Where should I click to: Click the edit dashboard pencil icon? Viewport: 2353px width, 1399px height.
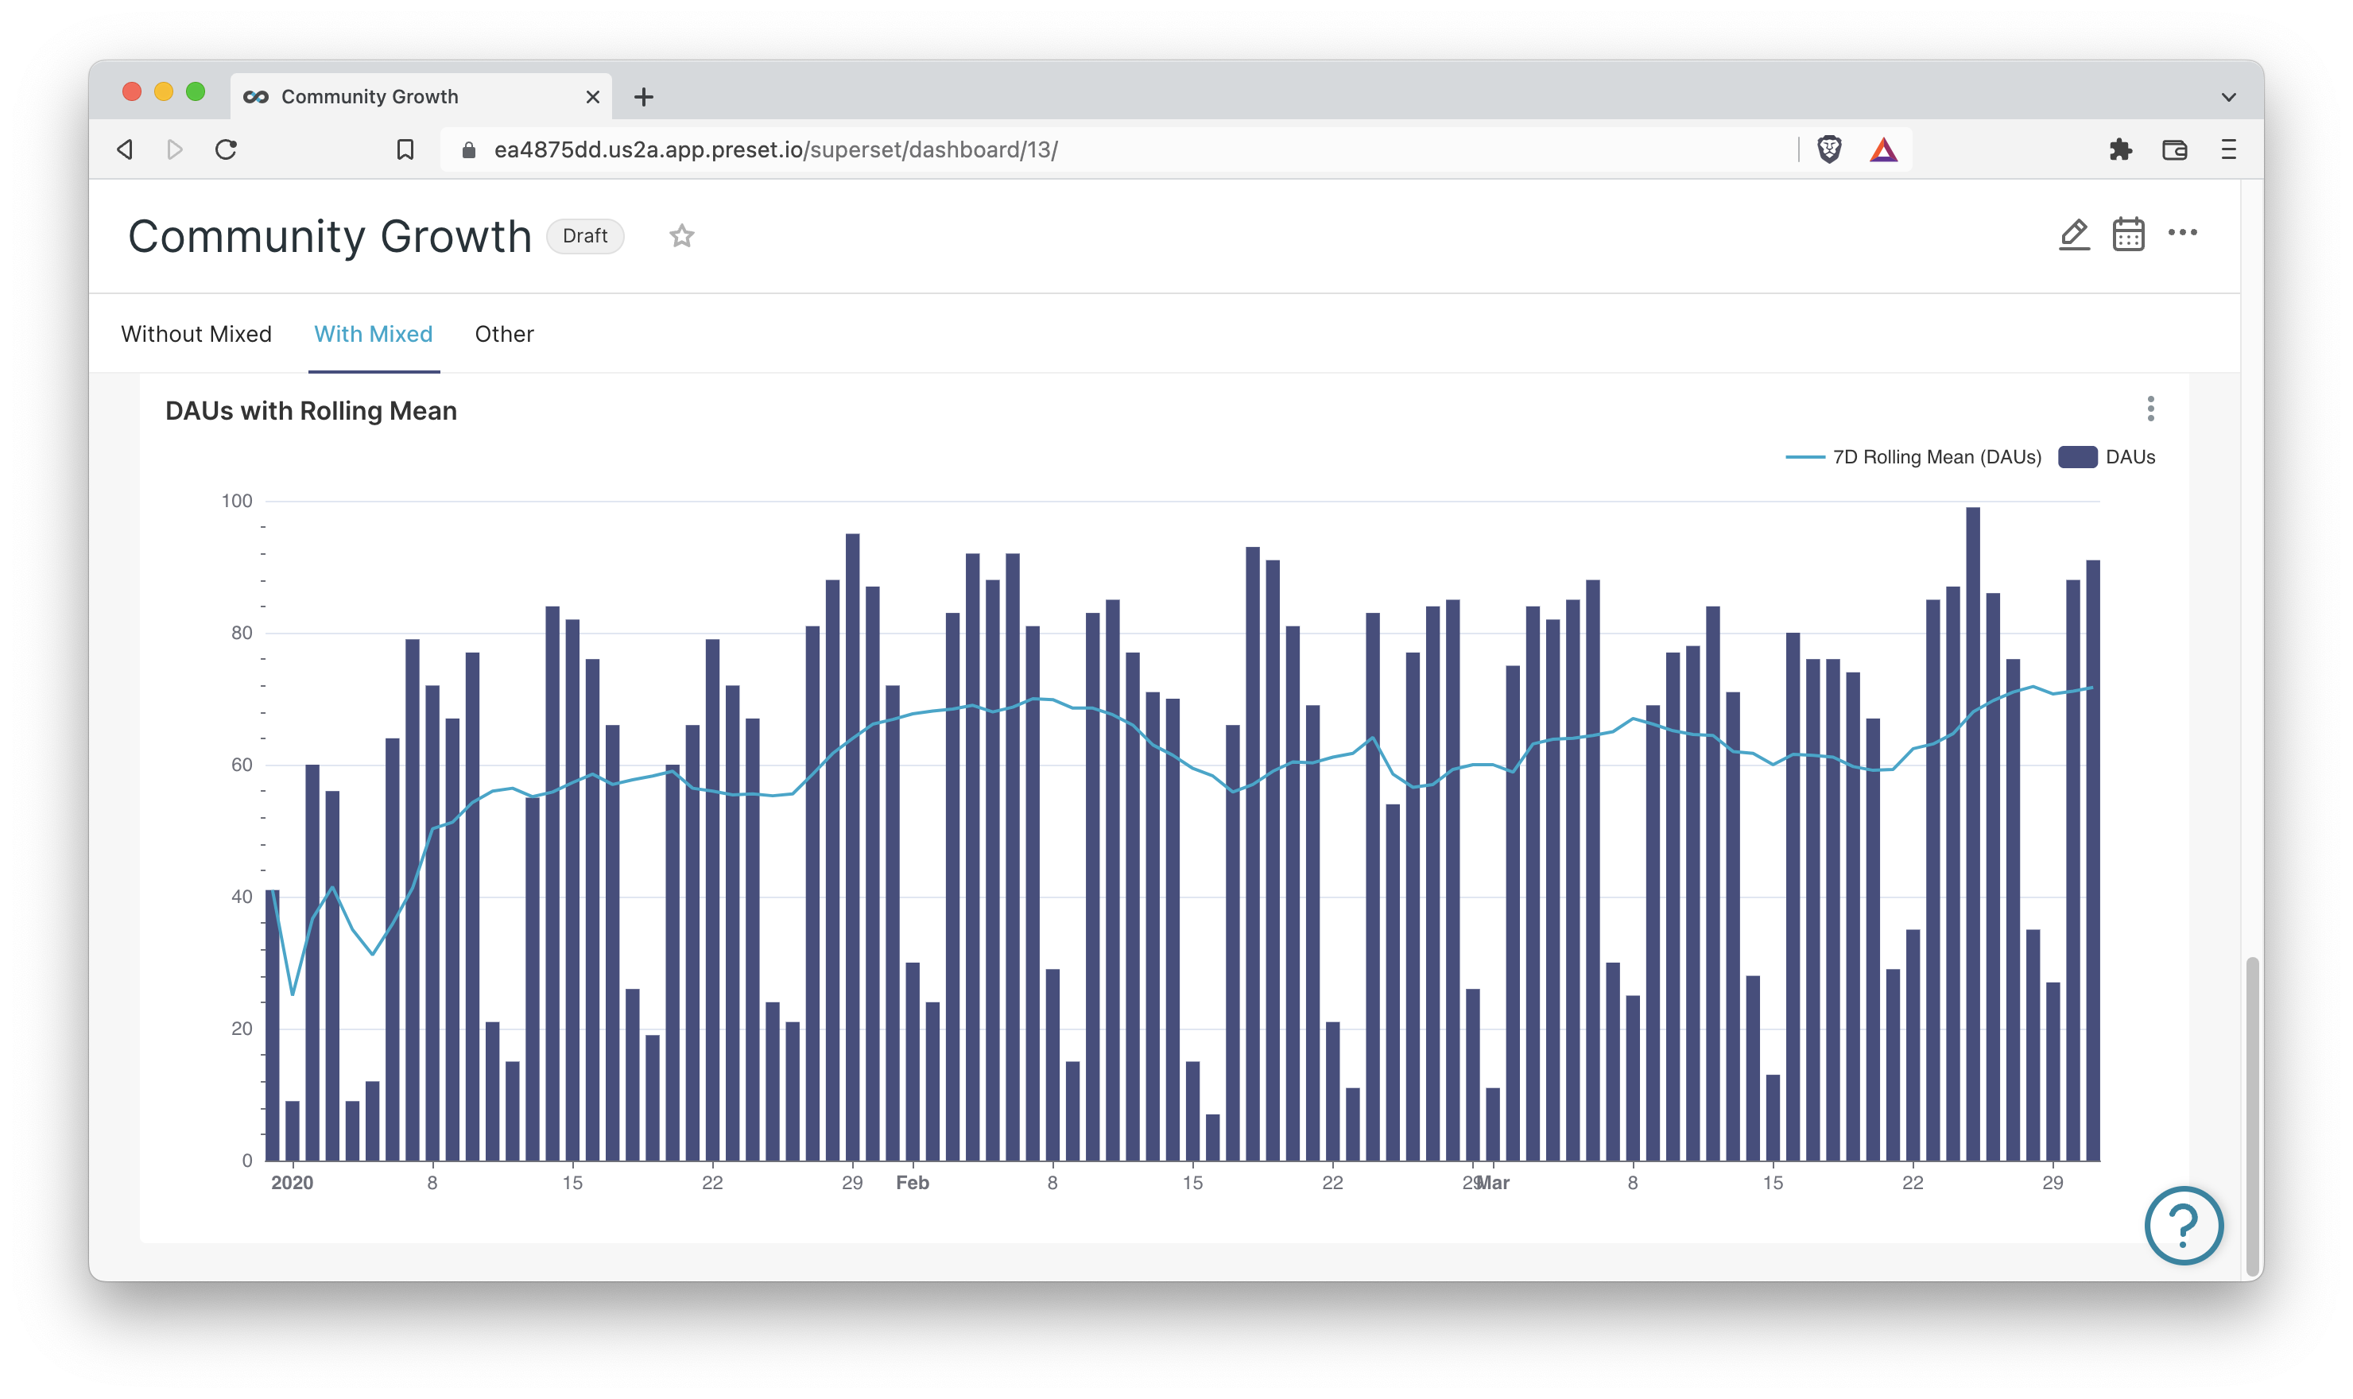click(2073, 234)
